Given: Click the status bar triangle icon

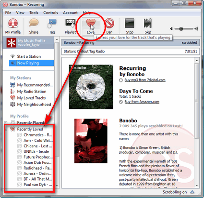Looking at the screenshot, I should tap(192, 192).
